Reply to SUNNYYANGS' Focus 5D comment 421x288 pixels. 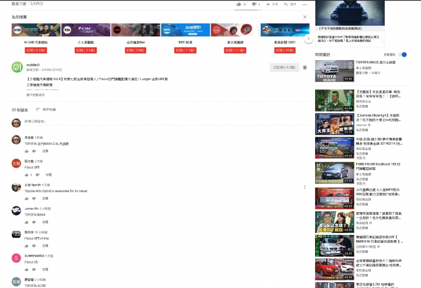(x=45, y=269)
